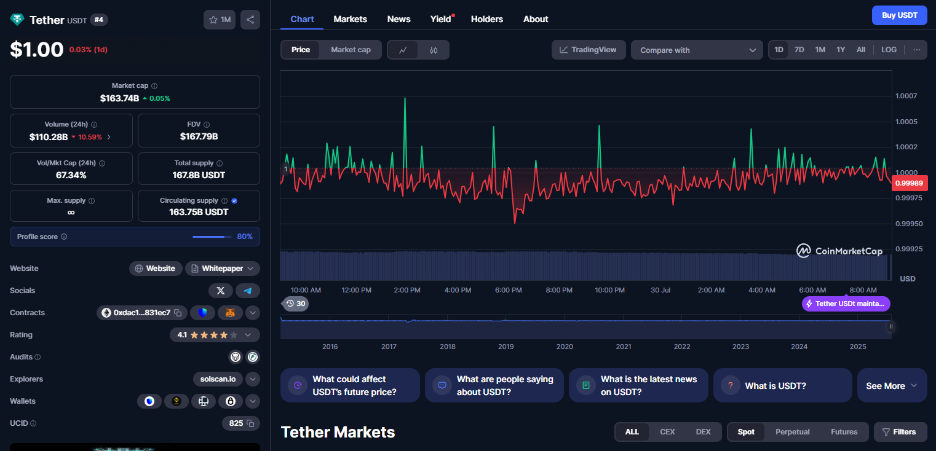This screenshot has height=451, width=936.
Task: Click the Tether logo icon
Action: (17, 20)
